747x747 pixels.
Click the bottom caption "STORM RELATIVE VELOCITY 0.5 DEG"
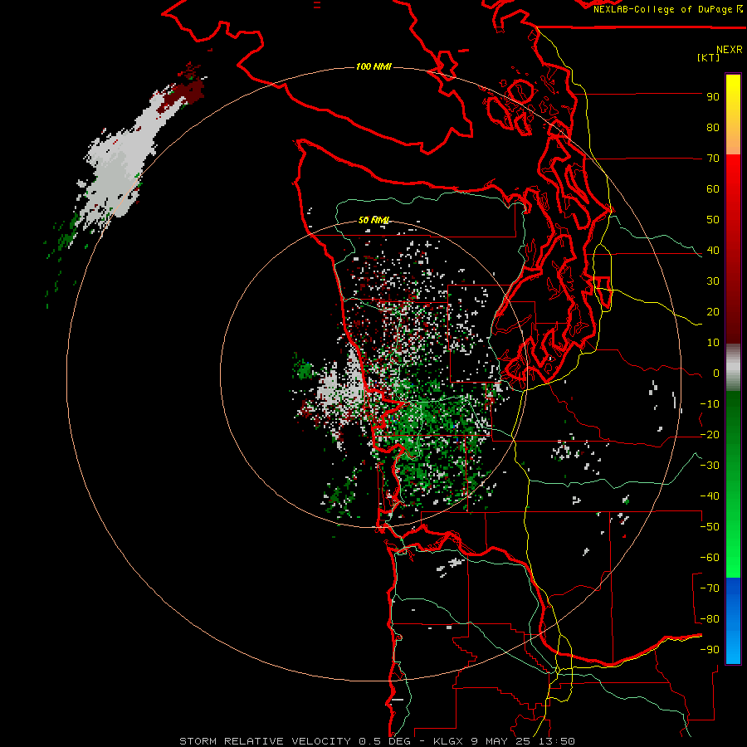pyautogui.click(x=295, y=741)
